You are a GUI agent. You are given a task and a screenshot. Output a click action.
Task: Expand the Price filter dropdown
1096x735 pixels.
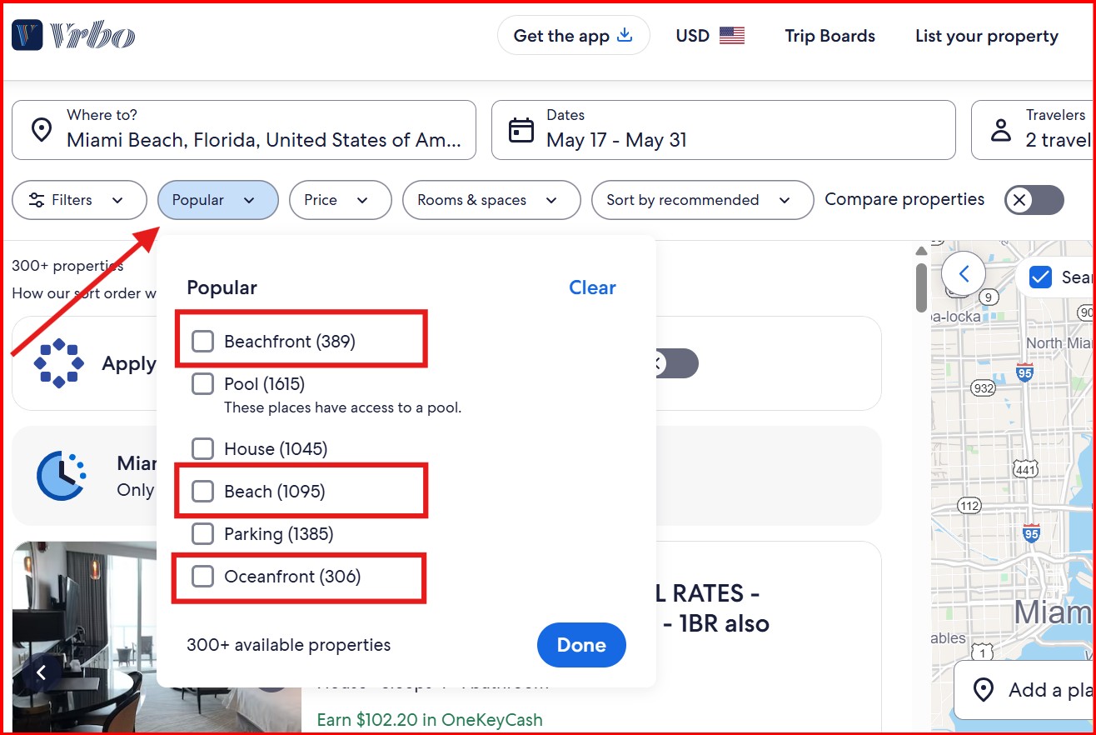340,200
